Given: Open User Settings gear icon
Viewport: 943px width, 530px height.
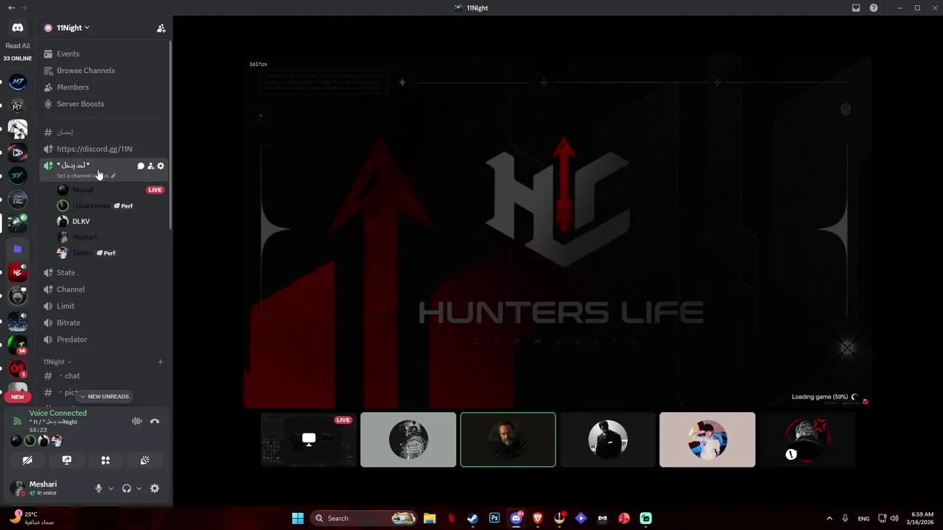Looking at the screenshot, I should tap(155, 488).
